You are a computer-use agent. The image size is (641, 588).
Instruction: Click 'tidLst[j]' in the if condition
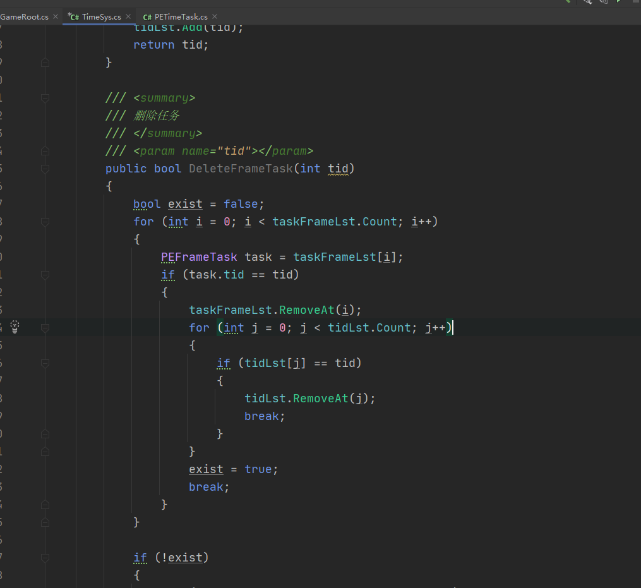coord(275,363)
